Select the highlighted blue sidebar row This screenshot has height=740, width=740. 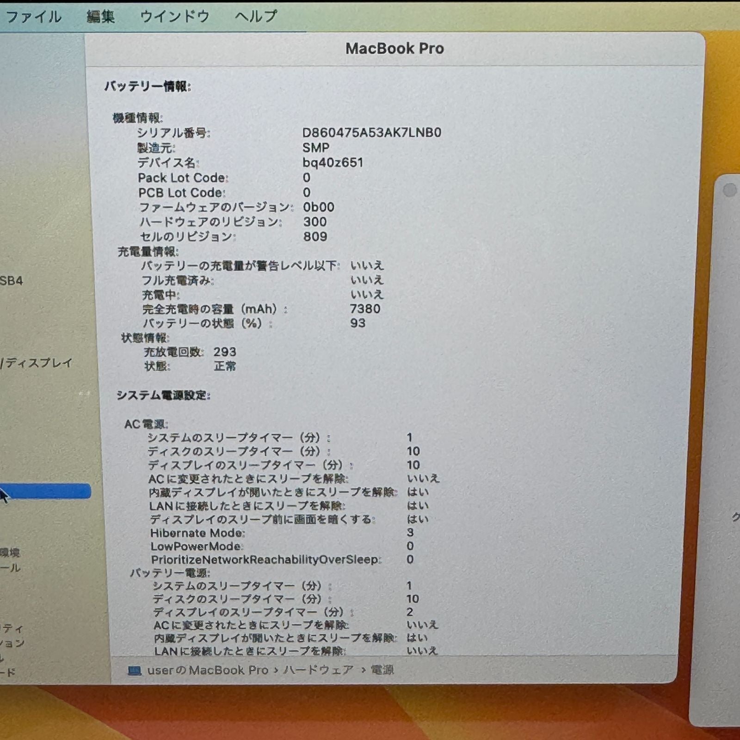tap(45, 491)
